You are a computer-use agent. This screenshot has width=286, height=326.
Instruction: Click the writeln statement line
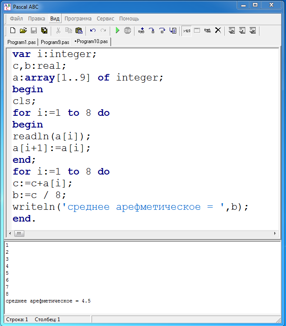[x=130, y=207]
